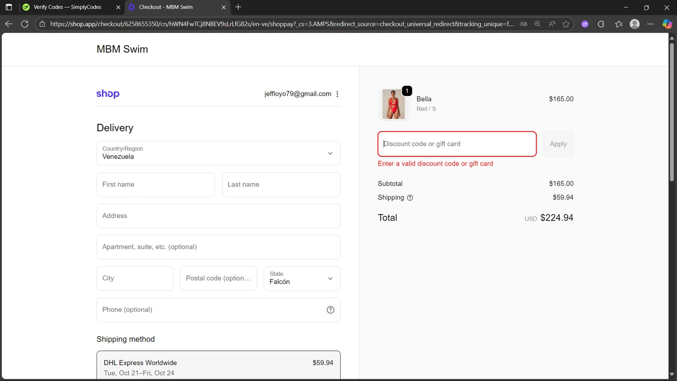Screen dimensions: 677x381
Task: Click the browser address bar URL
Action: click(x=282, y=24)
